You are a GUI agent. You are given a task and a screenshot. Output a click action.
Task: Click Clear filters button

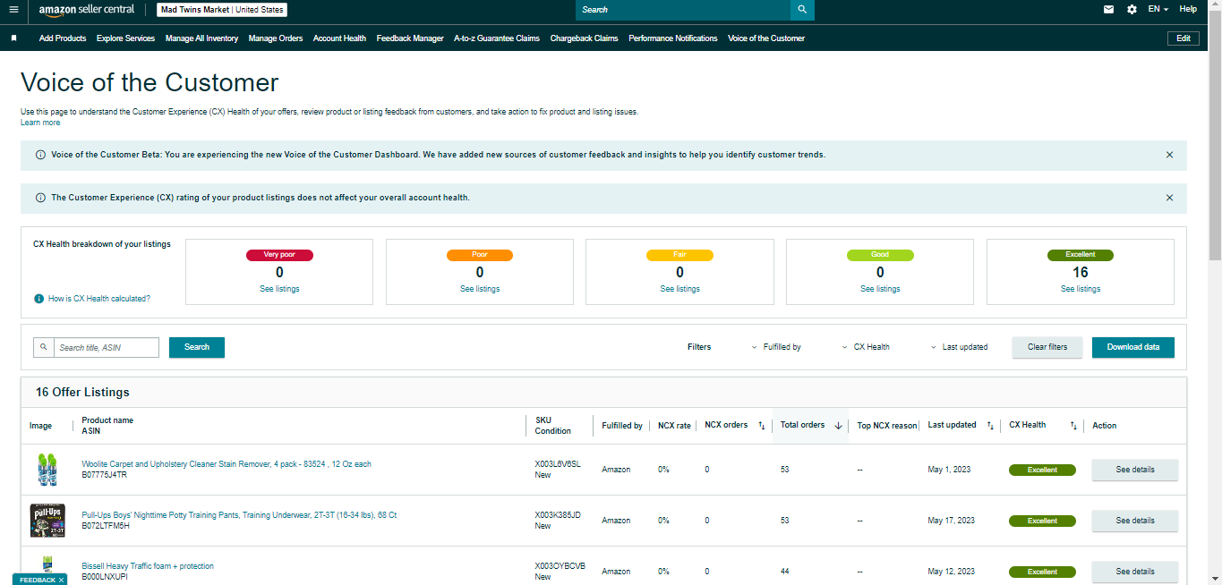tap(1047, 347)
